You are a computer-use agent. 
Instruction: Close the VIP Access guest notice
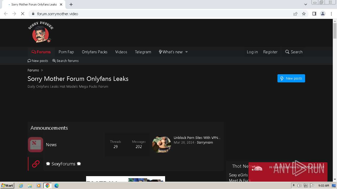tap(323, 167)
